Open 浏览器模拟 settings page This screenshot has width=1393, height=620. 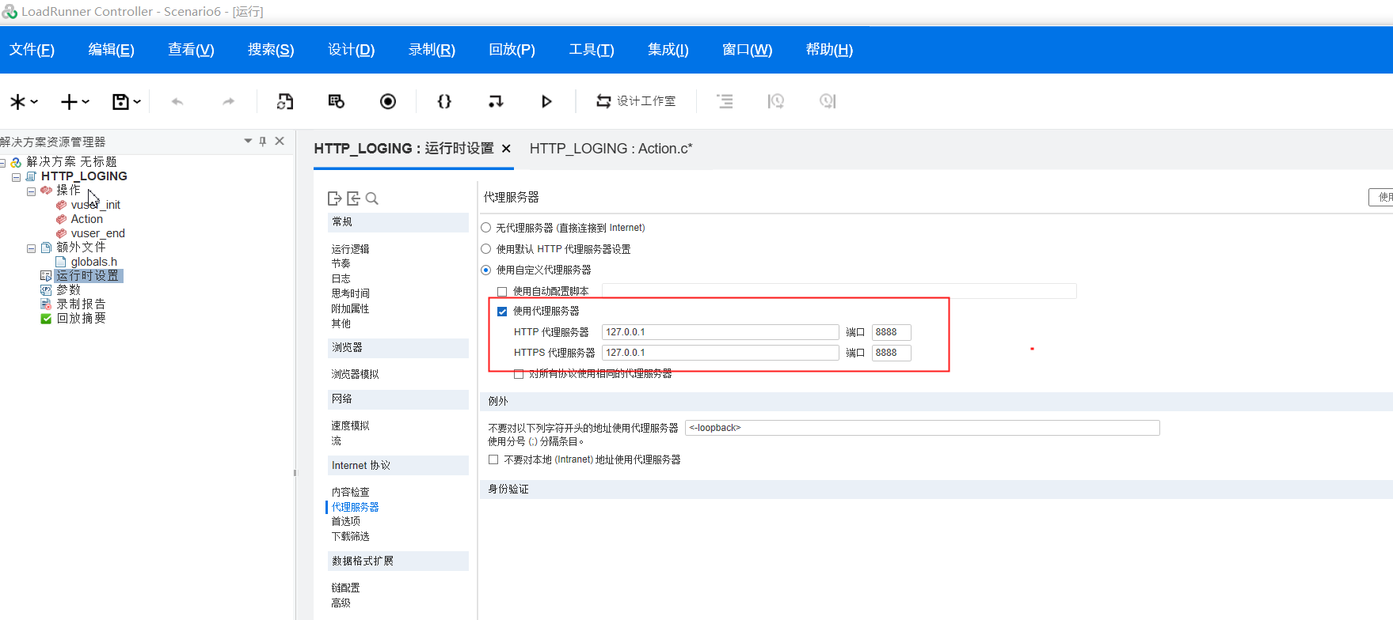point(355,374)
